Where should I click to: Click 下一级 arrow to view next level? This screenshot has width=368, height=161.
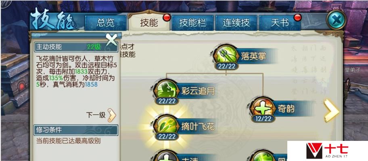(x=112, y=115)
